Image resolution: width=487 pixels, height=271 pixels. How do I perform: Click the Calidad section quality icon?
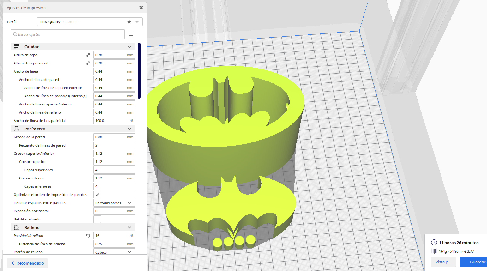coord(16,46)
